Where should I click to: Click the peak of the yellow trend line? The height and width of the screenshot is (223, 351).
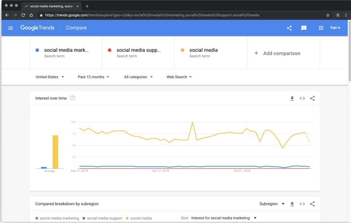(x=192, y=122)
